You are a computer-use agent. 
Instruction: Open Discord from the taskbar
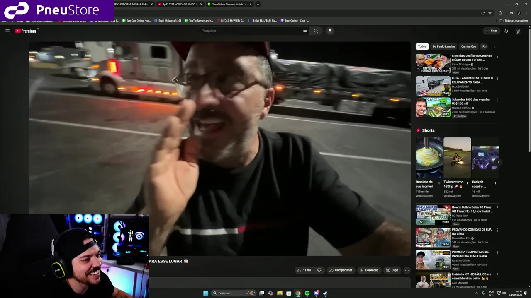(x=316, y=293)
